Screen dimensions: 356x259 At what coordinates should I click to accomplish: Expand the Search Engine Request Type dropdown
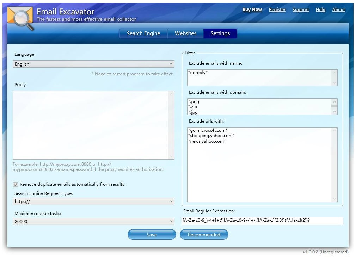tap(93, 201)
